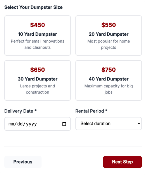The image size is (146, 176).
Task: Focus the Delivery Date mm/dd/yyyy field
Action: (37, 124)
